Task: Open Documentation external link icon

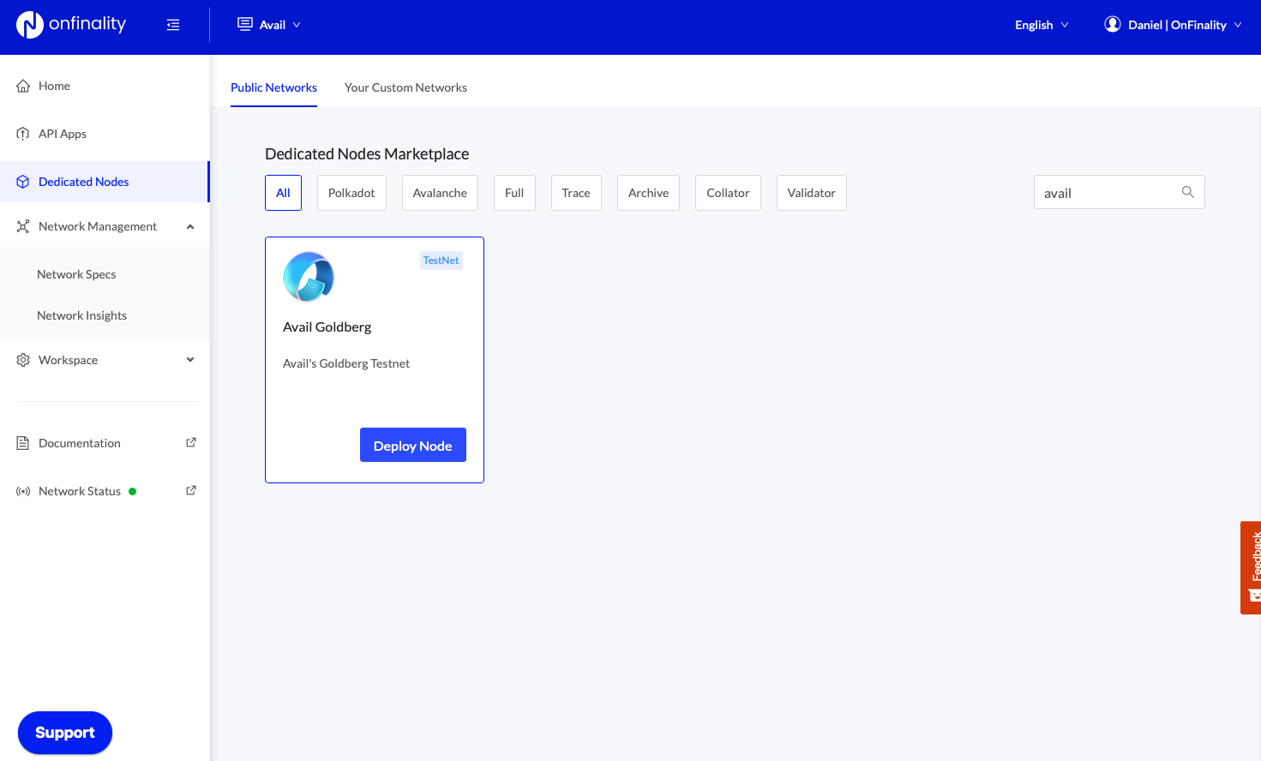Action: (x=191, y=442)
